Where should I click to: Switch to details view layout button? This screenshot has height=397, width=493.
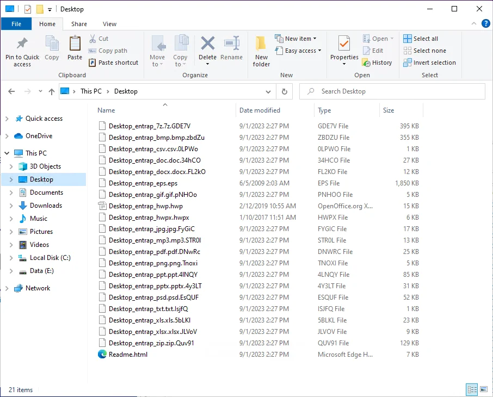tap(472, 389)
